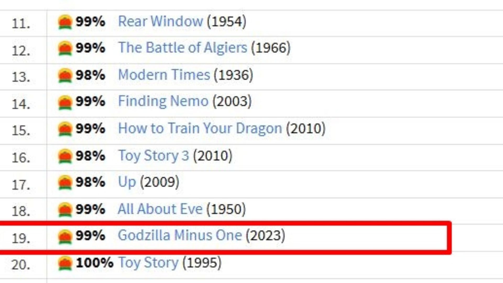Follow the Modern Times link

point(164,75)
